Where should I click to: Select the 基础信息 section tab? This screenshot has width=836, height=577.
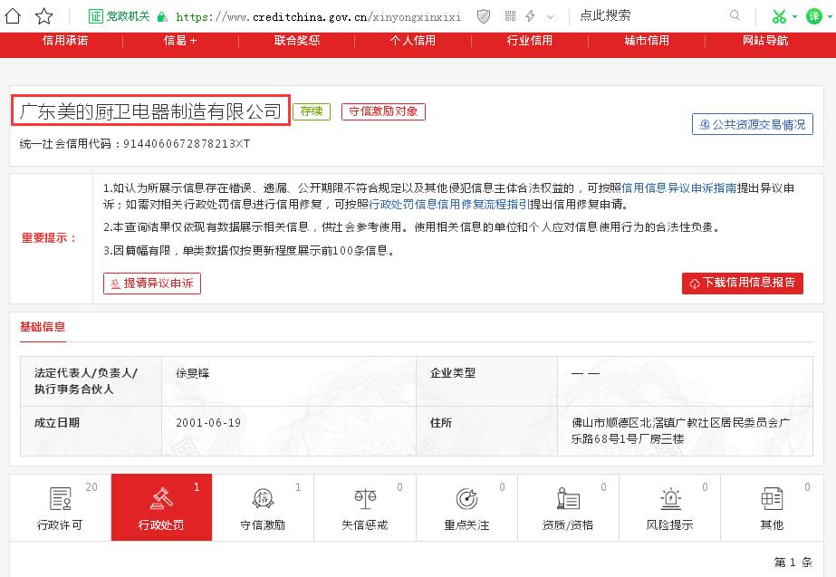[43, 327]
